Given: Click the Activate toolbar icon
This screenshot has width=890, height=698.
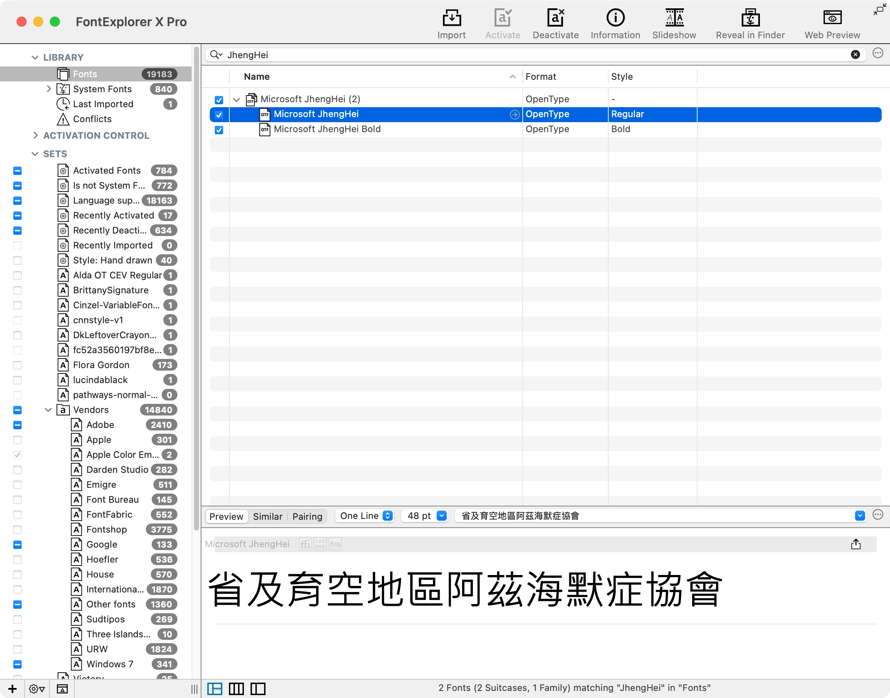Looking at the screenshot, I should pos(503,18).
